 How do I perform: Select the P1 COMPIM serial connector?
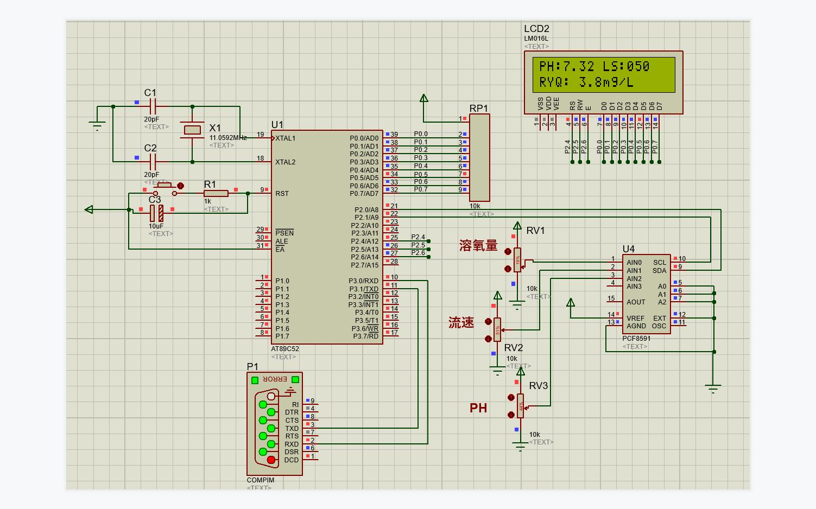(275, 424)
